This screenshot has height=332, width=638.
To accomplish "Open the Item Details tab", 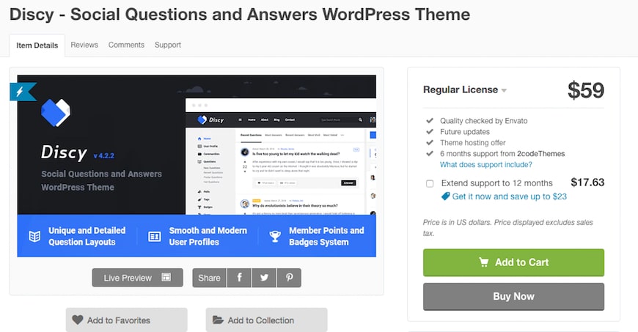I will pos(37,45).
